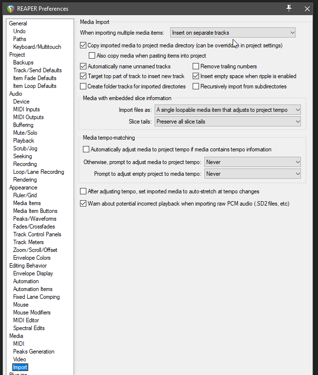Viewport: 318px width, 375px height.
Task: Open Keyboard/Multitouch preferences
Action: coord(37,47)
